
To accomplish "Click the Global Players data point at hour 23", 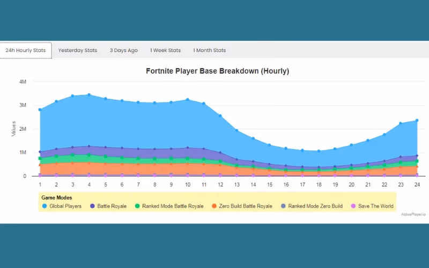I will [x=401, y=123].
